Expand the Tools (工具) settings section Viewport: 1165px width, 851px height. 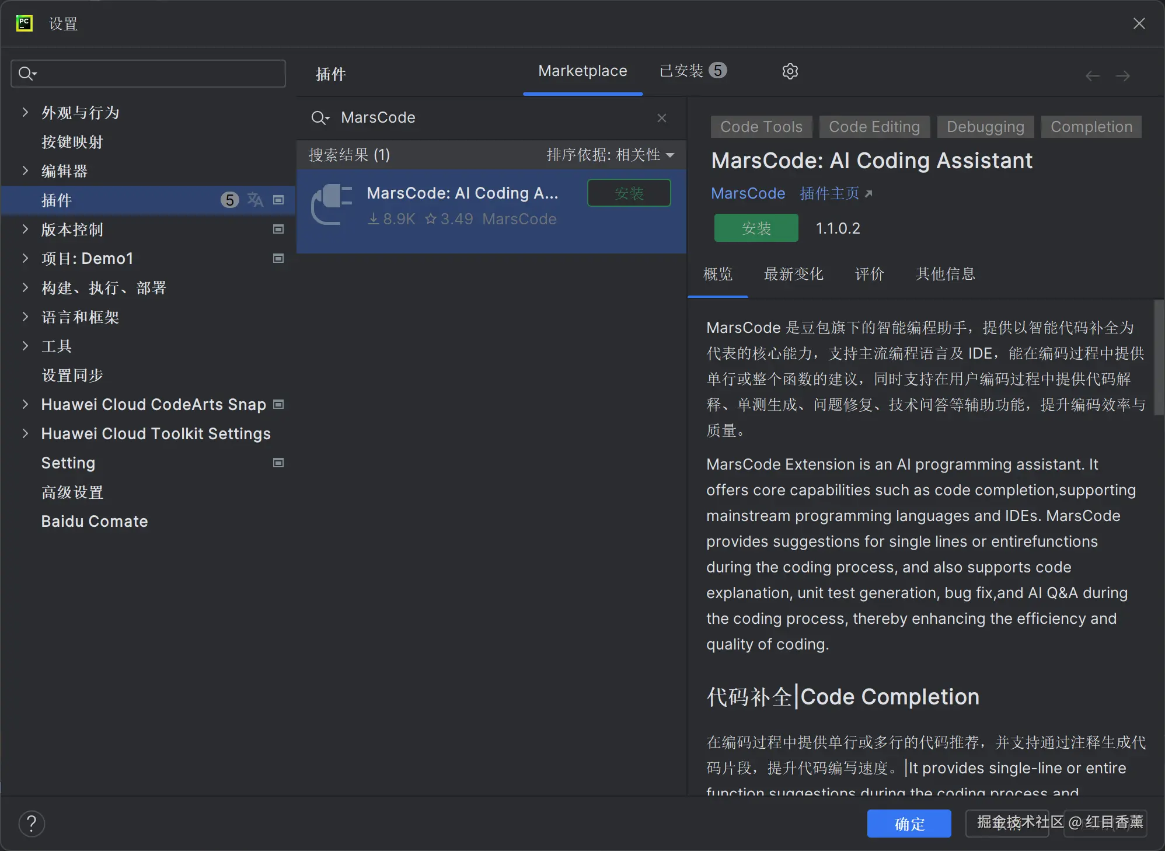(25, 346)
